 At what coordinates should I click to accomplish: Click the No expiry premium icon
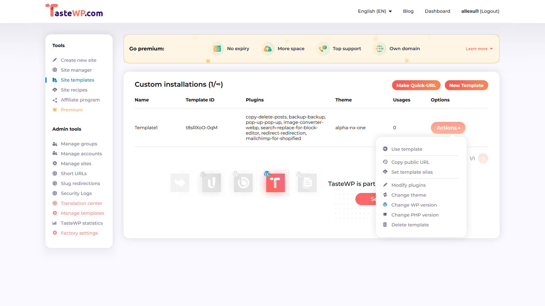(217, 49)
